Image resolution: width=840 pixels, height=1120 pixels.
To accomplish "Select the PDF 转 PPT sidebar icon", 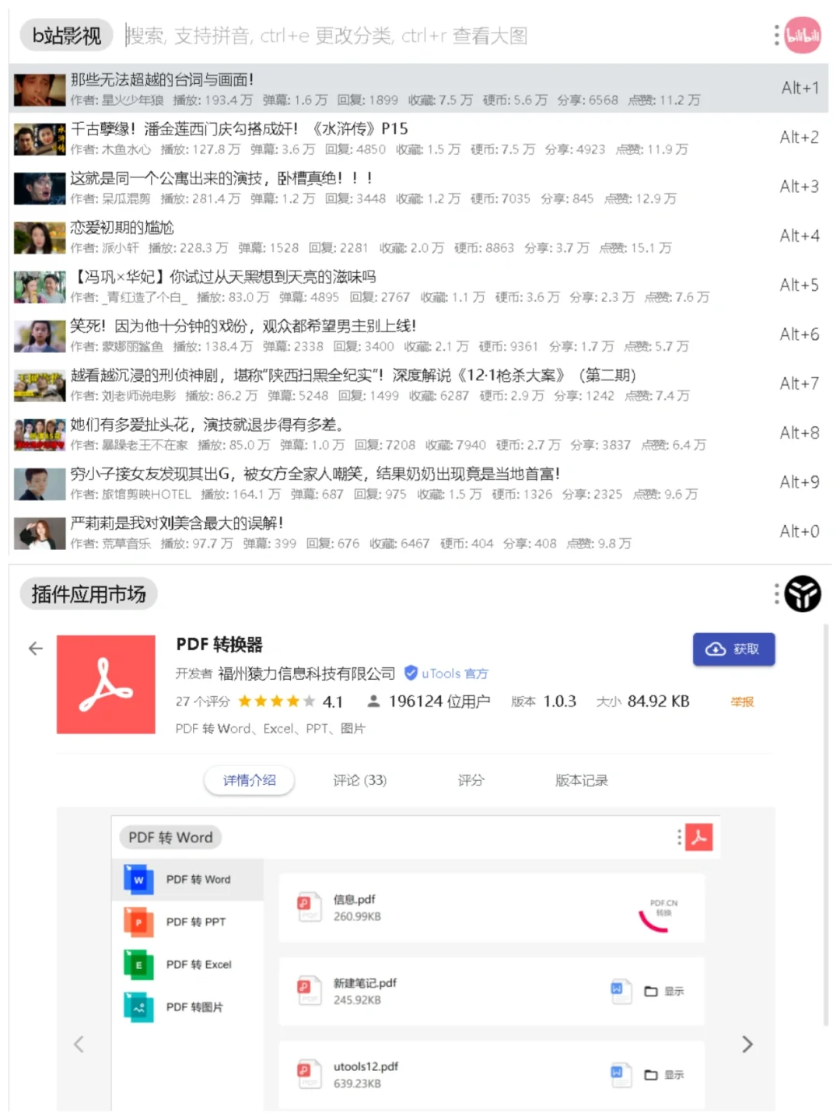I will point(138,922).
